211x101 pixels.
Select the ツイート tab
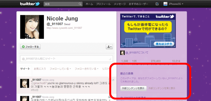tap(25, 69)
